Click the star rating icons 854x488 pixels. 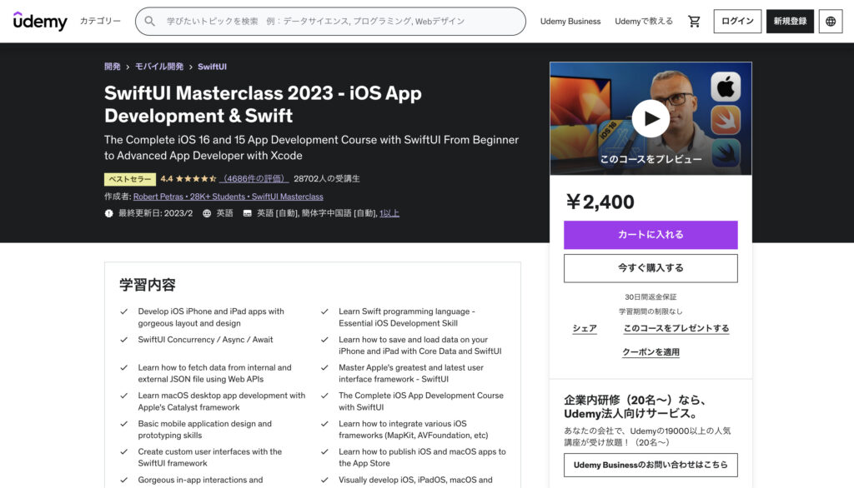point(195,178)
